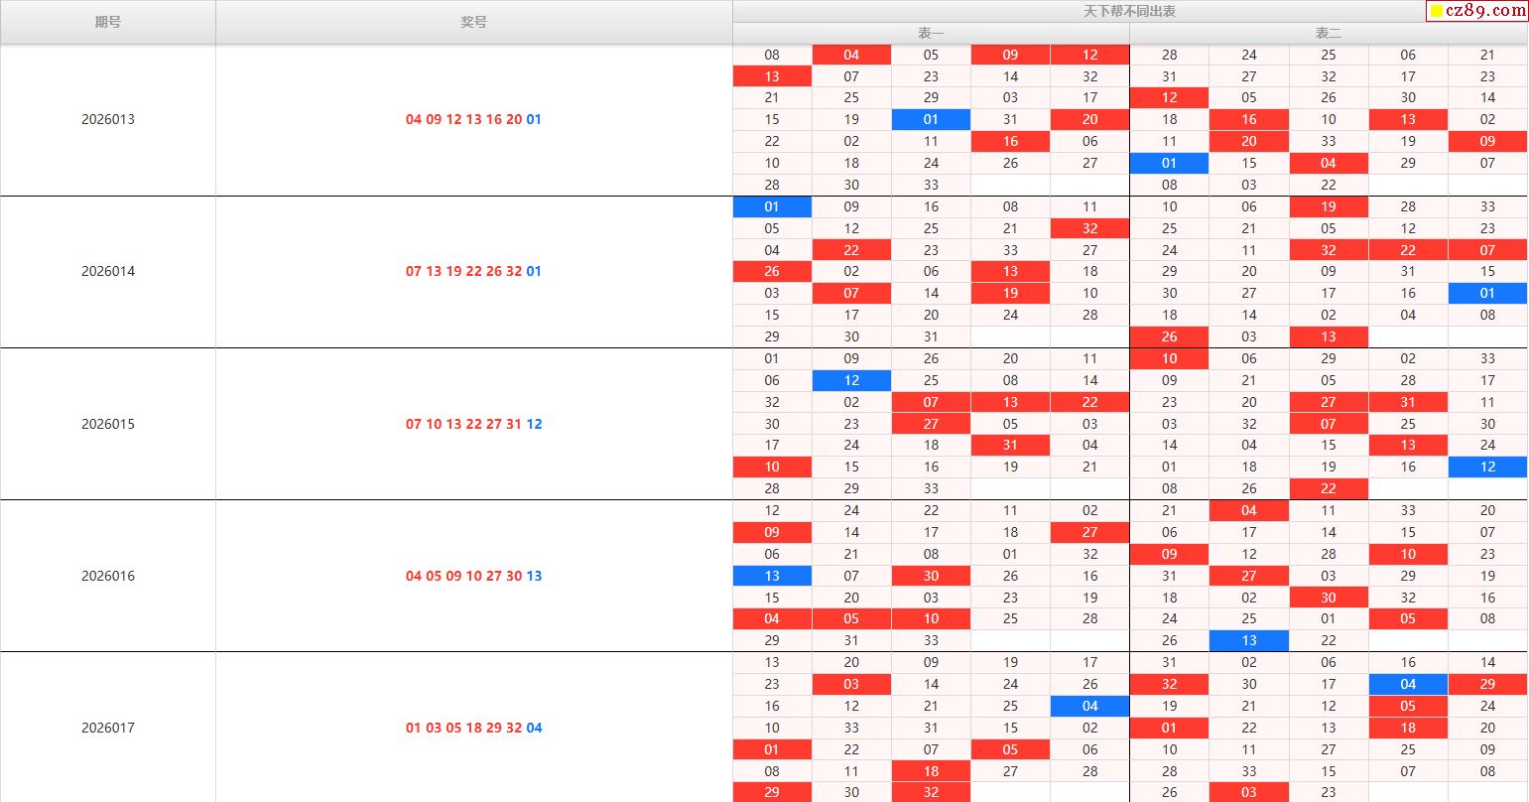The height and width of the screenshot is (802, 1529).
Task: Click the 天下帮不同出表 header
Action: pyautogui.click(x=1129, y=12)
